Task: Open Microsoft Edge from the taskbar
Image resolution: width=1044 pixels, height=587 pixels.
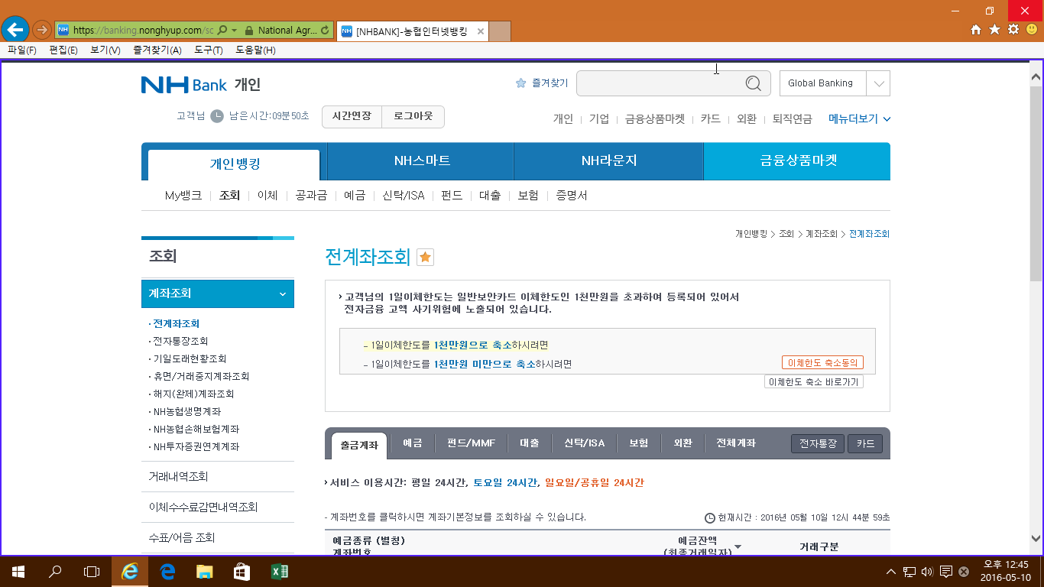Action: [x=167, y=571]
